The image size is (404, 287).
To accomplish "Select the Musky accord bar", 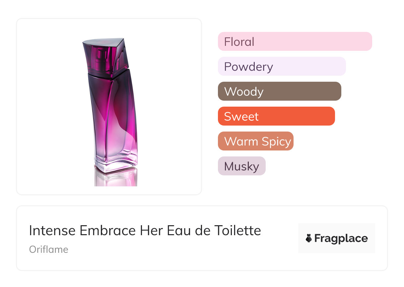I will (x=241, y=166).
